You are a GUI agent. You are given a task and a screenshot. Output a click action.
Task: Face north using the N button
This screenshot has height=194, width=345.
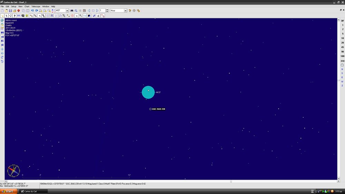(x=342, y=69)
